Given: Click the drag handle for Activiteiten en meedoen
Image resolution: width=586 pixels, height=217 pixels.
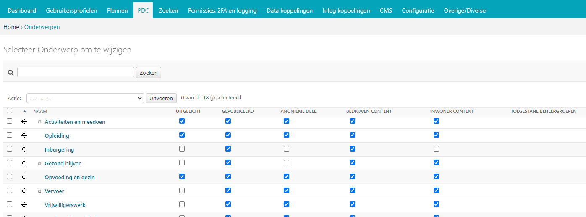Looking at the screenshot, I should pyautogui.click(x=24, y=122).
